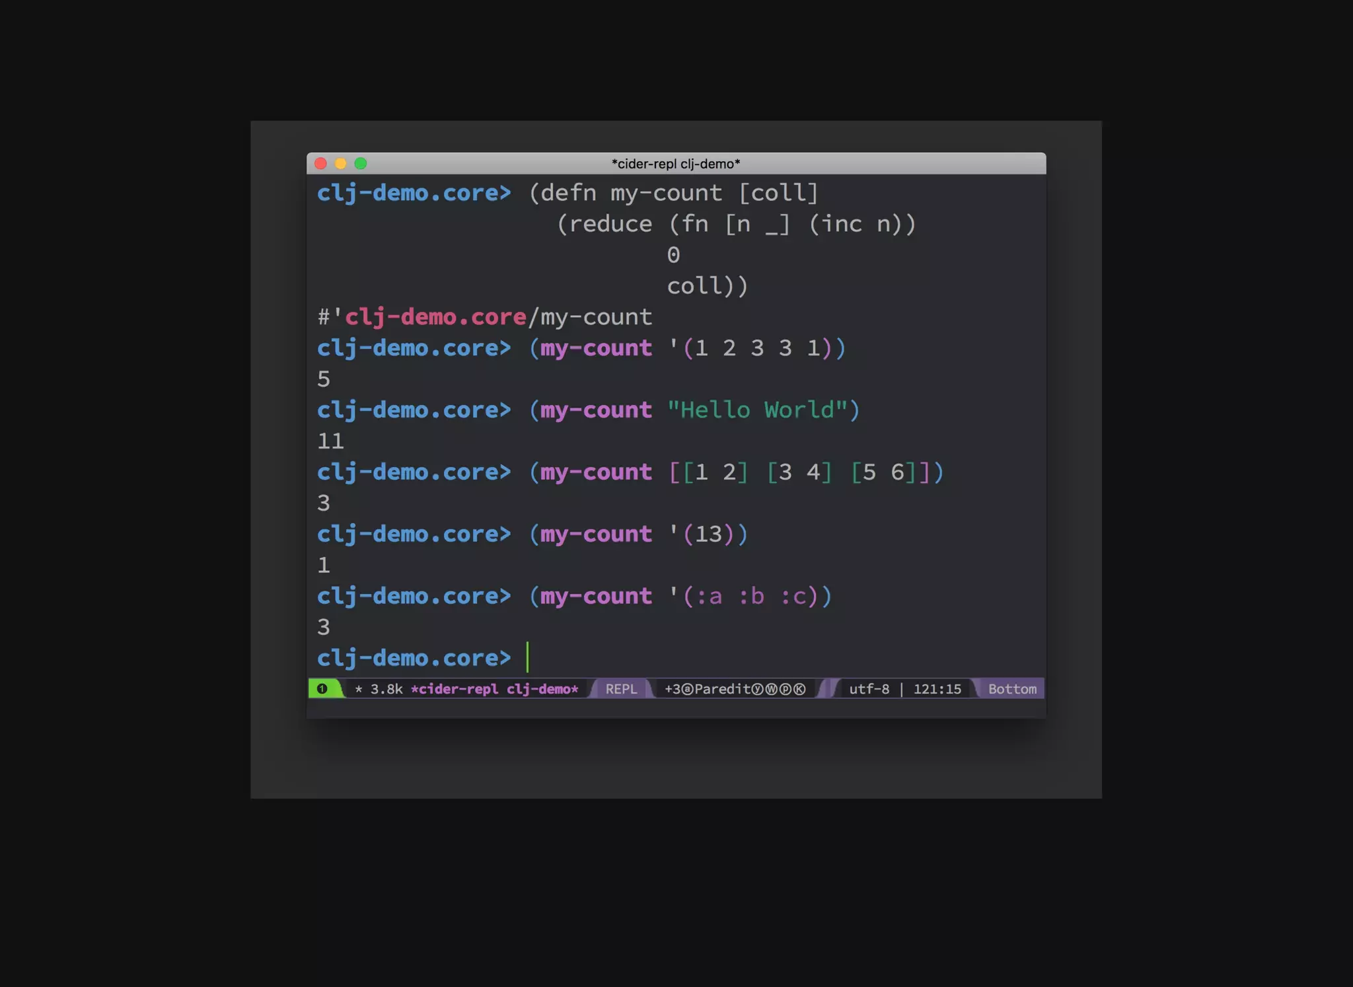Click the 121:15 line column indicator
Screen dimensions: 1353x987
pos(937,689)
